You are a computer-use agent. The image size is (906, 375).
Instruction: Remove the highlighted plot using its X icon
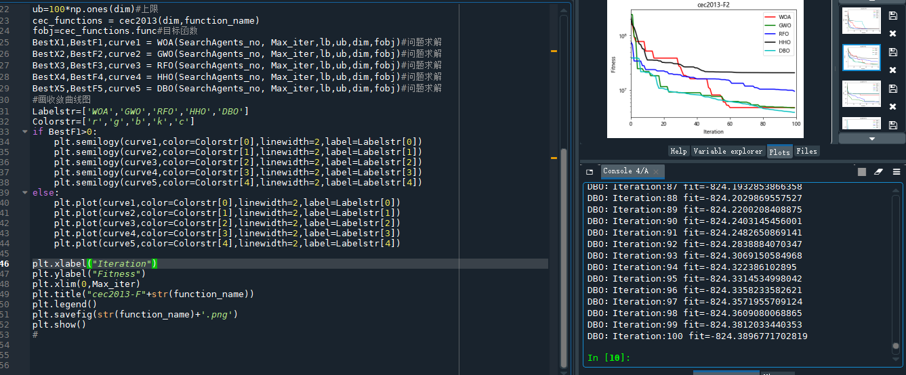tap(892, 70)
